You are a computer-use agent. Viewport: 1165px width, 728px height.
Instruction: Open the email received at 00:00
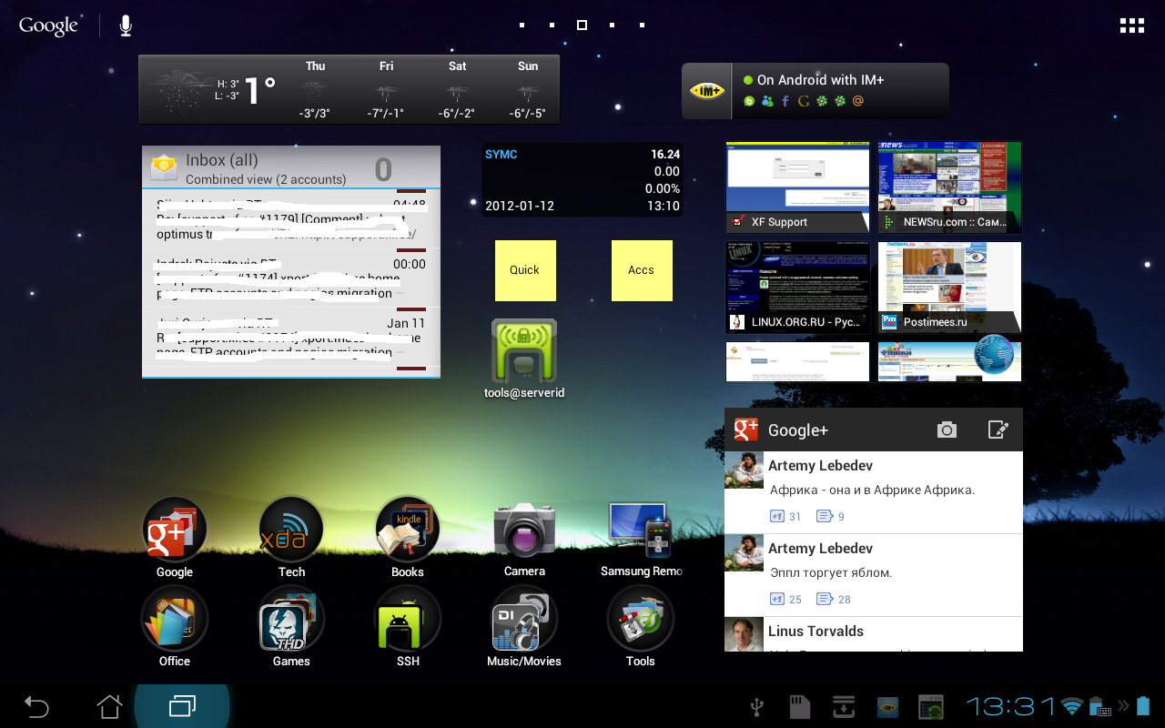(291, 278)
